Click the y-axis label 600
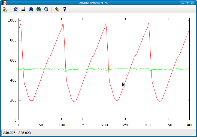The height and width of the screenshot is (137, 197). tap(13, 60)
